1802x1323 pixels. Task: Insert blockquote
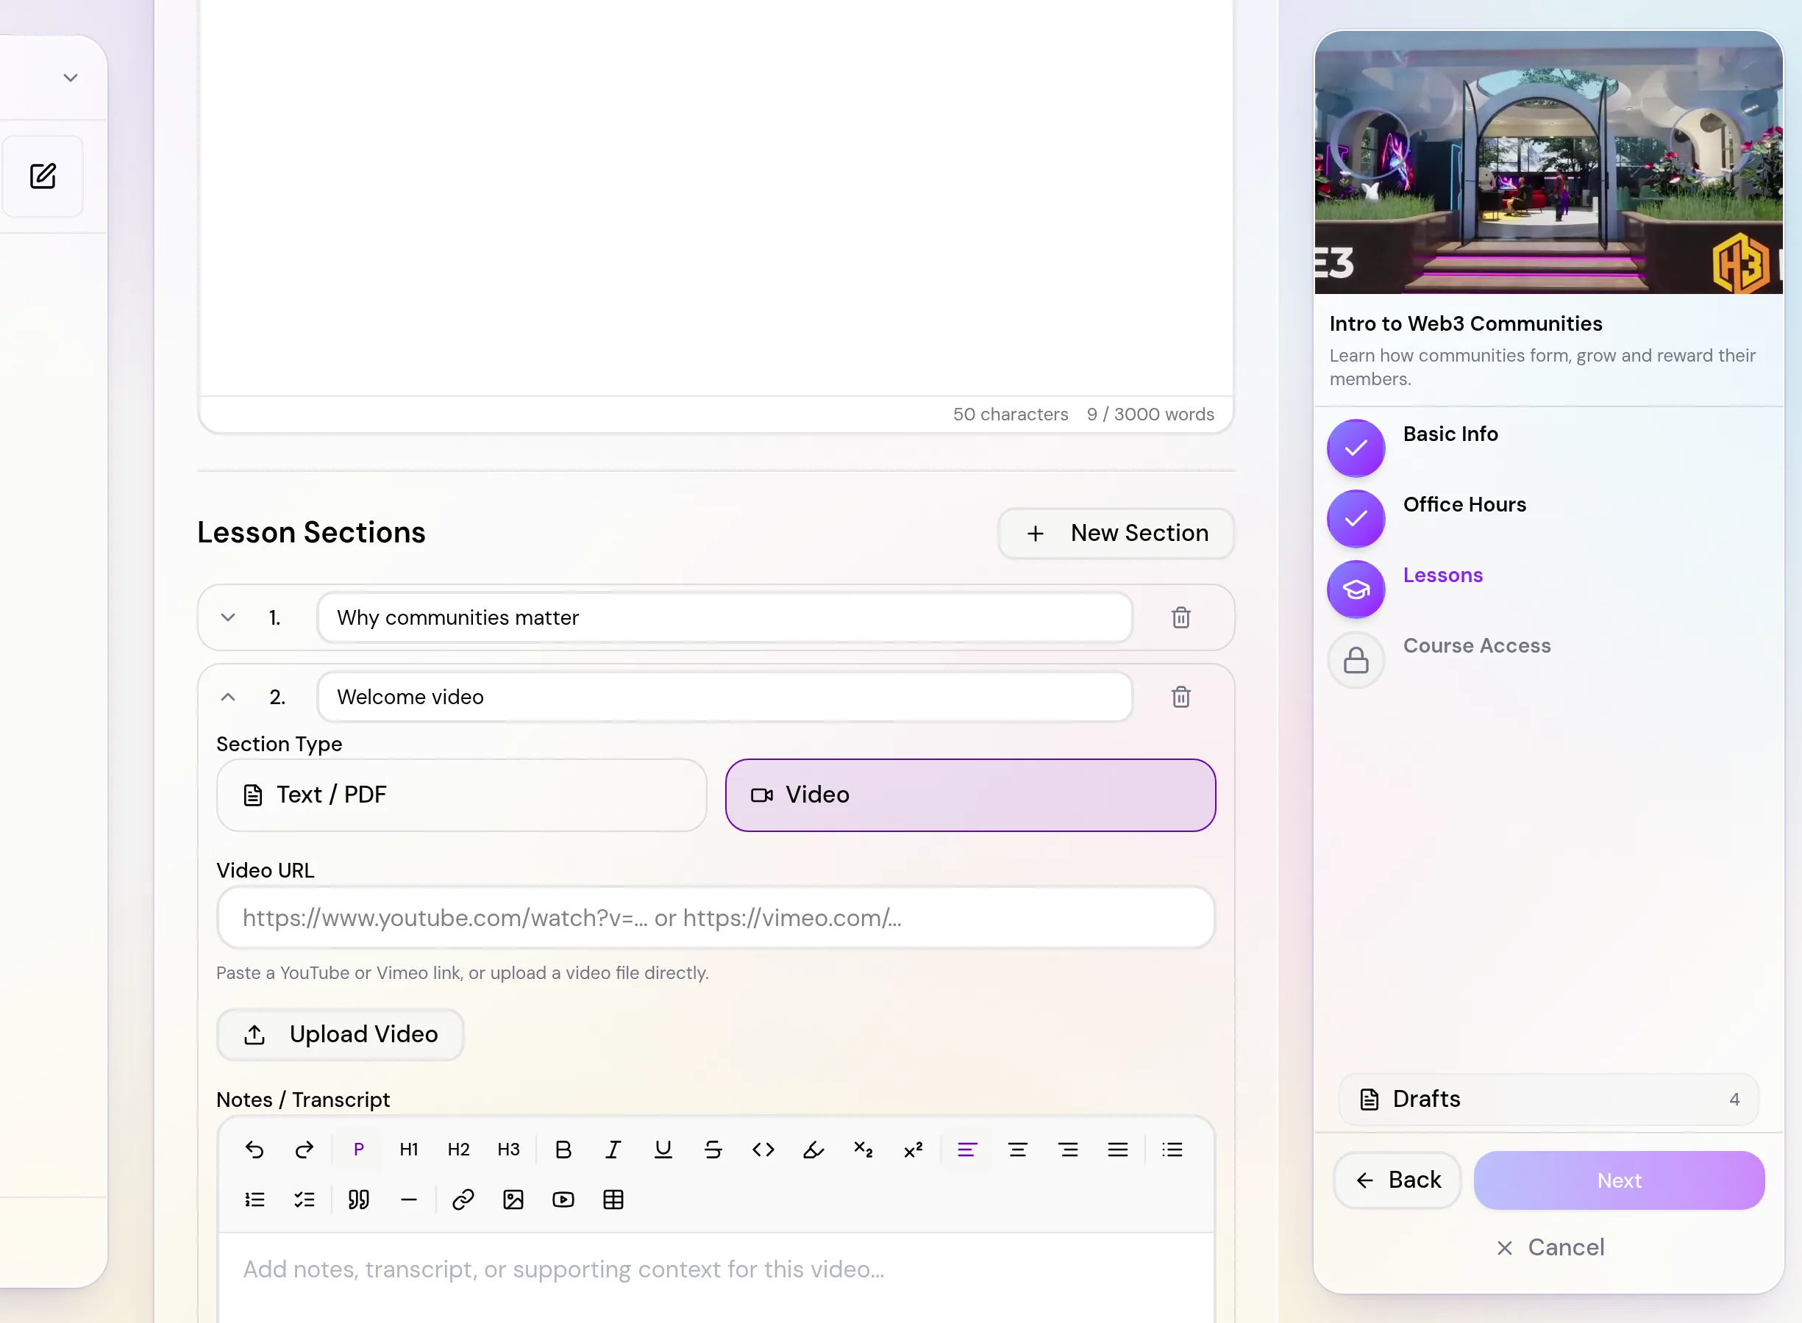(x=359, y=1200)
